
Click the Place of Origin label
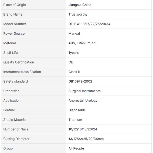15,5
